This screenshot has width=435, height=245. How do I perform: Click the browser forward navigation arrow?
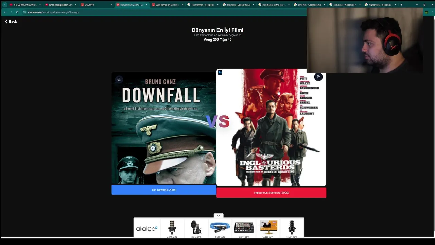[x=11, y=12]
